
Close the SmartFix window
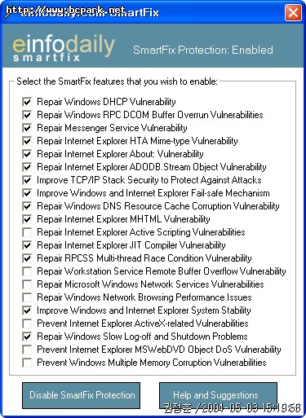[x=293, y=12]
